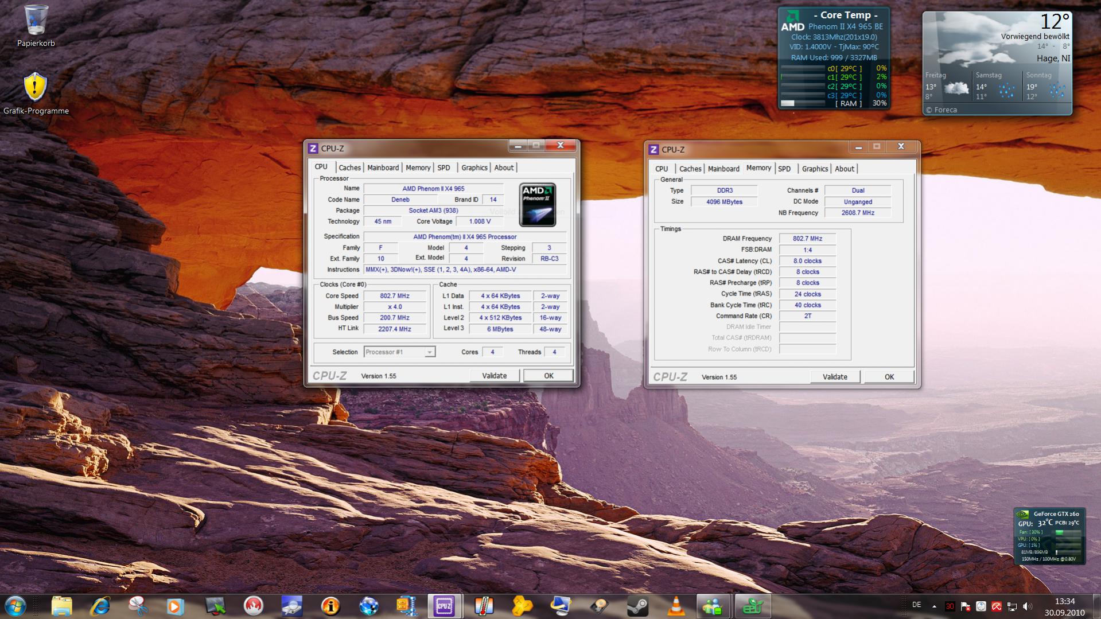Open the volume speaker tray icon

(x=1028, y=606)
